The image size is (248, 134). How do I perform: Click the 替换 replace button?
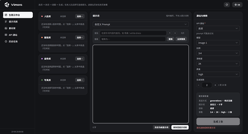click(x=170, y=39)
